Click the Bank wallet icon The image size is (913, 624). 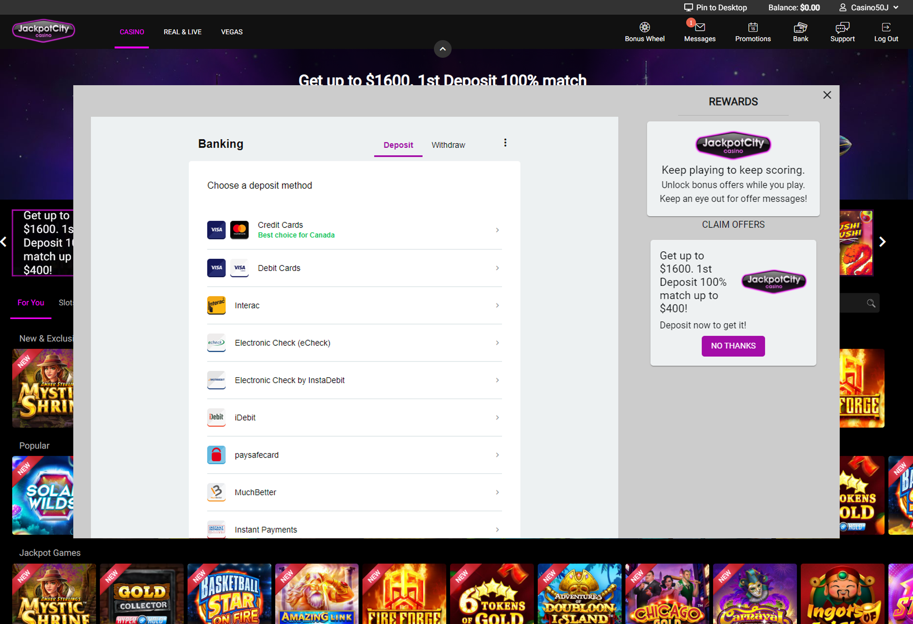[800, 27]
